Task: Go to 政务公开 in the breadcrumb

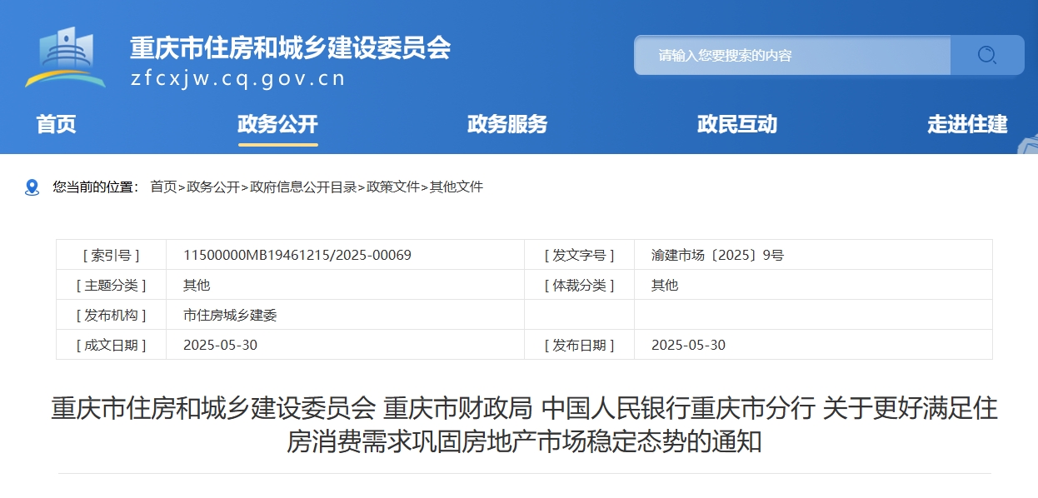Action: [213, 187]
